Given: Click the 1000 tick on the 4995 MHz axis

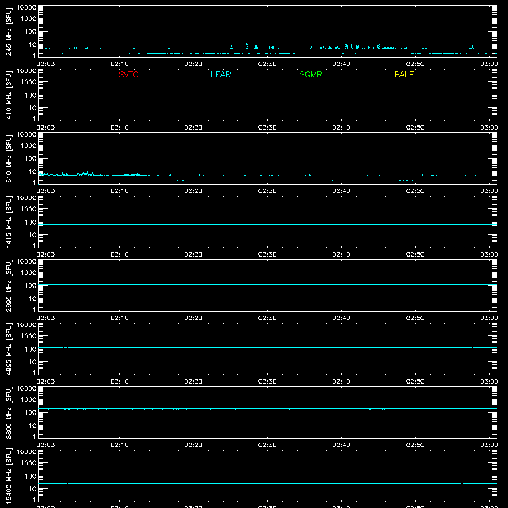Looking at the screenshot, I should (29, 337).
